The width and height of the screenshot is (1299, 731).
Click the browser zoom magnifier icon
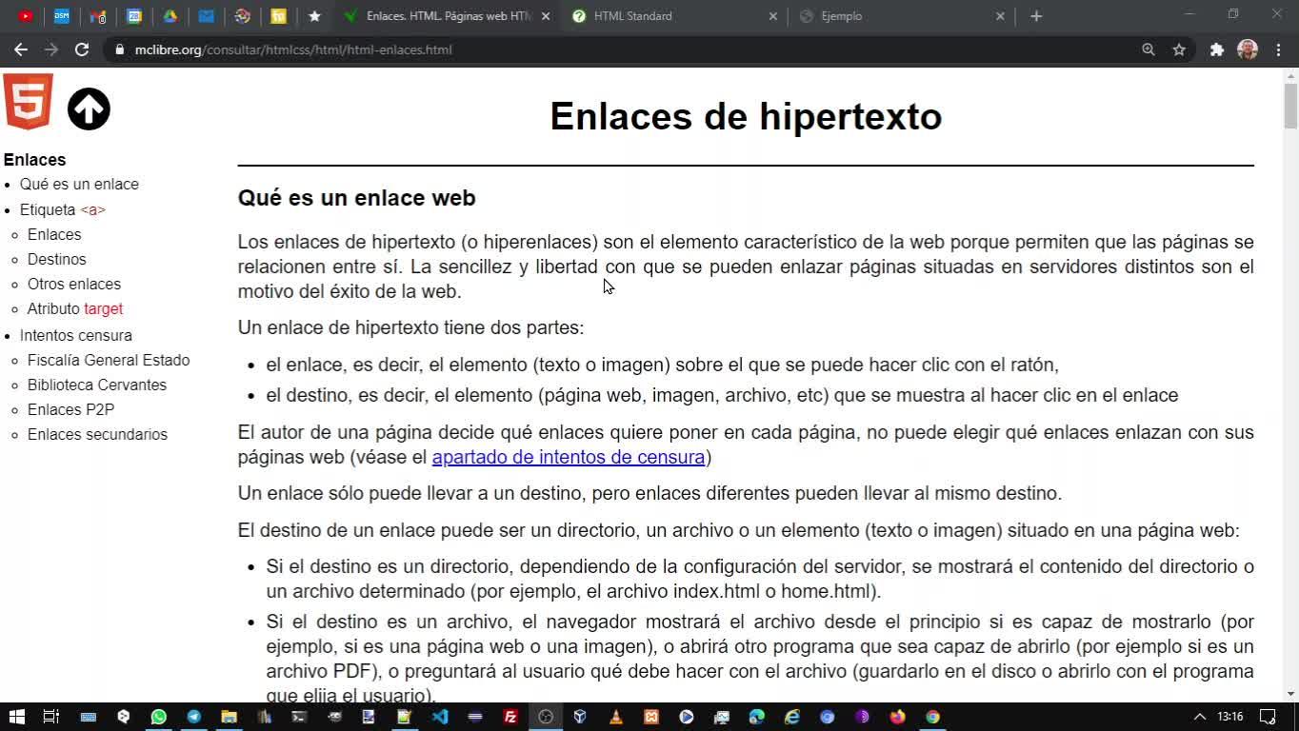1149,49
